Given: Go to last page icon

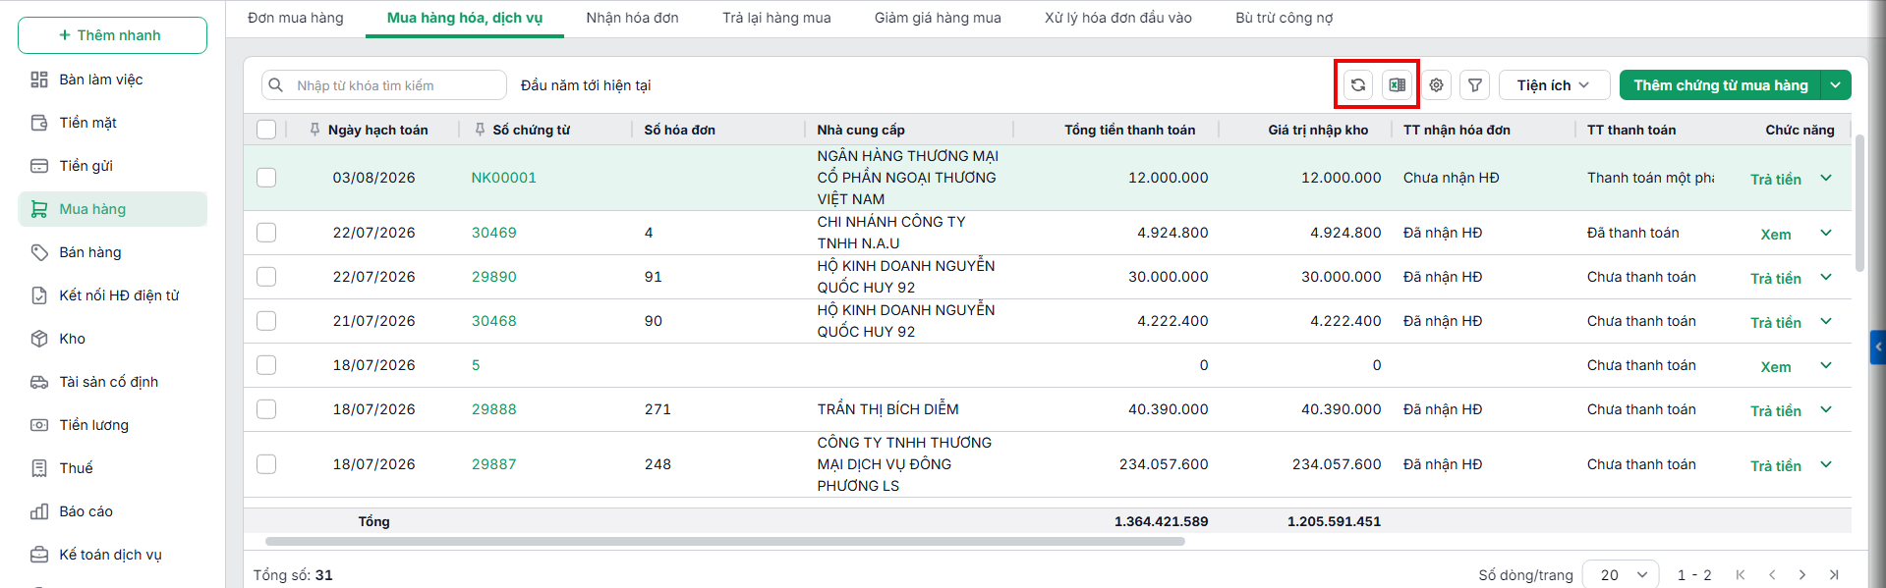Looking at the screenshot, I should 1834,575.
